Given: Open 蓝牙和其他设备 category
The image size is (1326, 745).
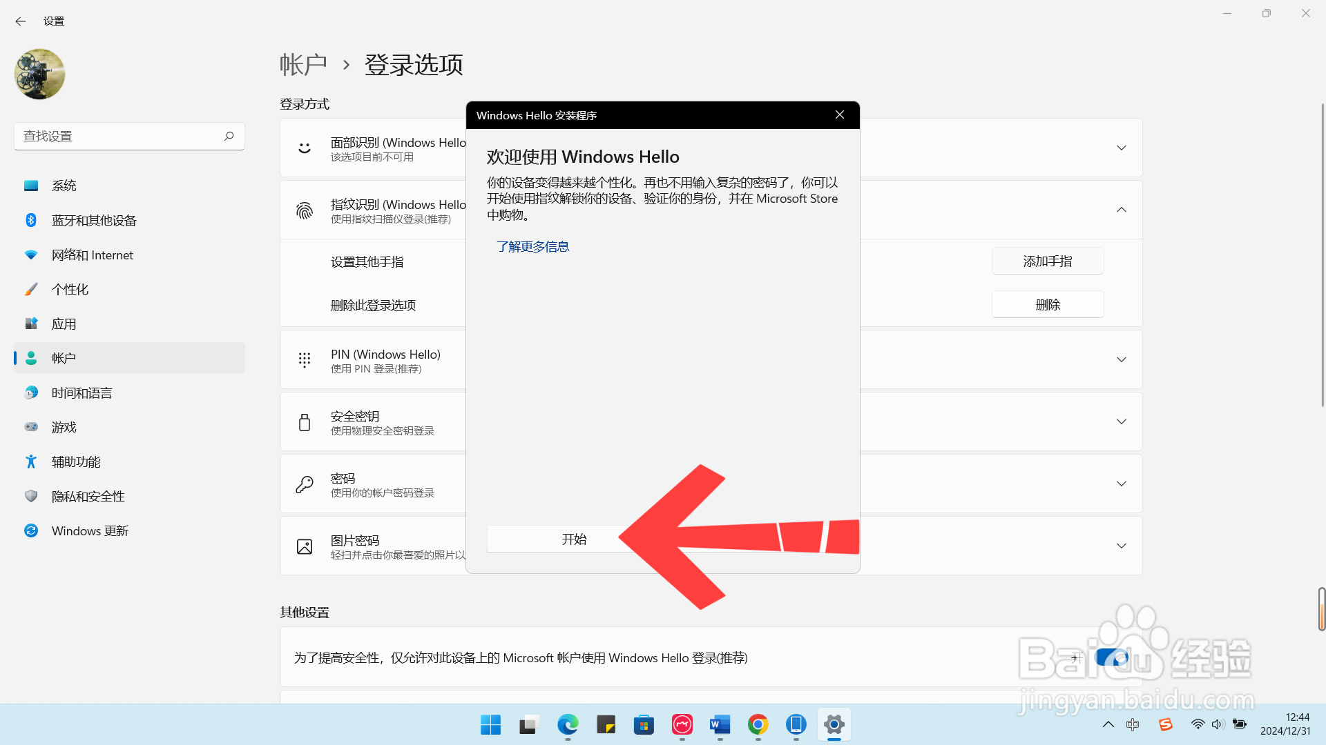Looking at the screenshot, I should (x=129, y=220).
